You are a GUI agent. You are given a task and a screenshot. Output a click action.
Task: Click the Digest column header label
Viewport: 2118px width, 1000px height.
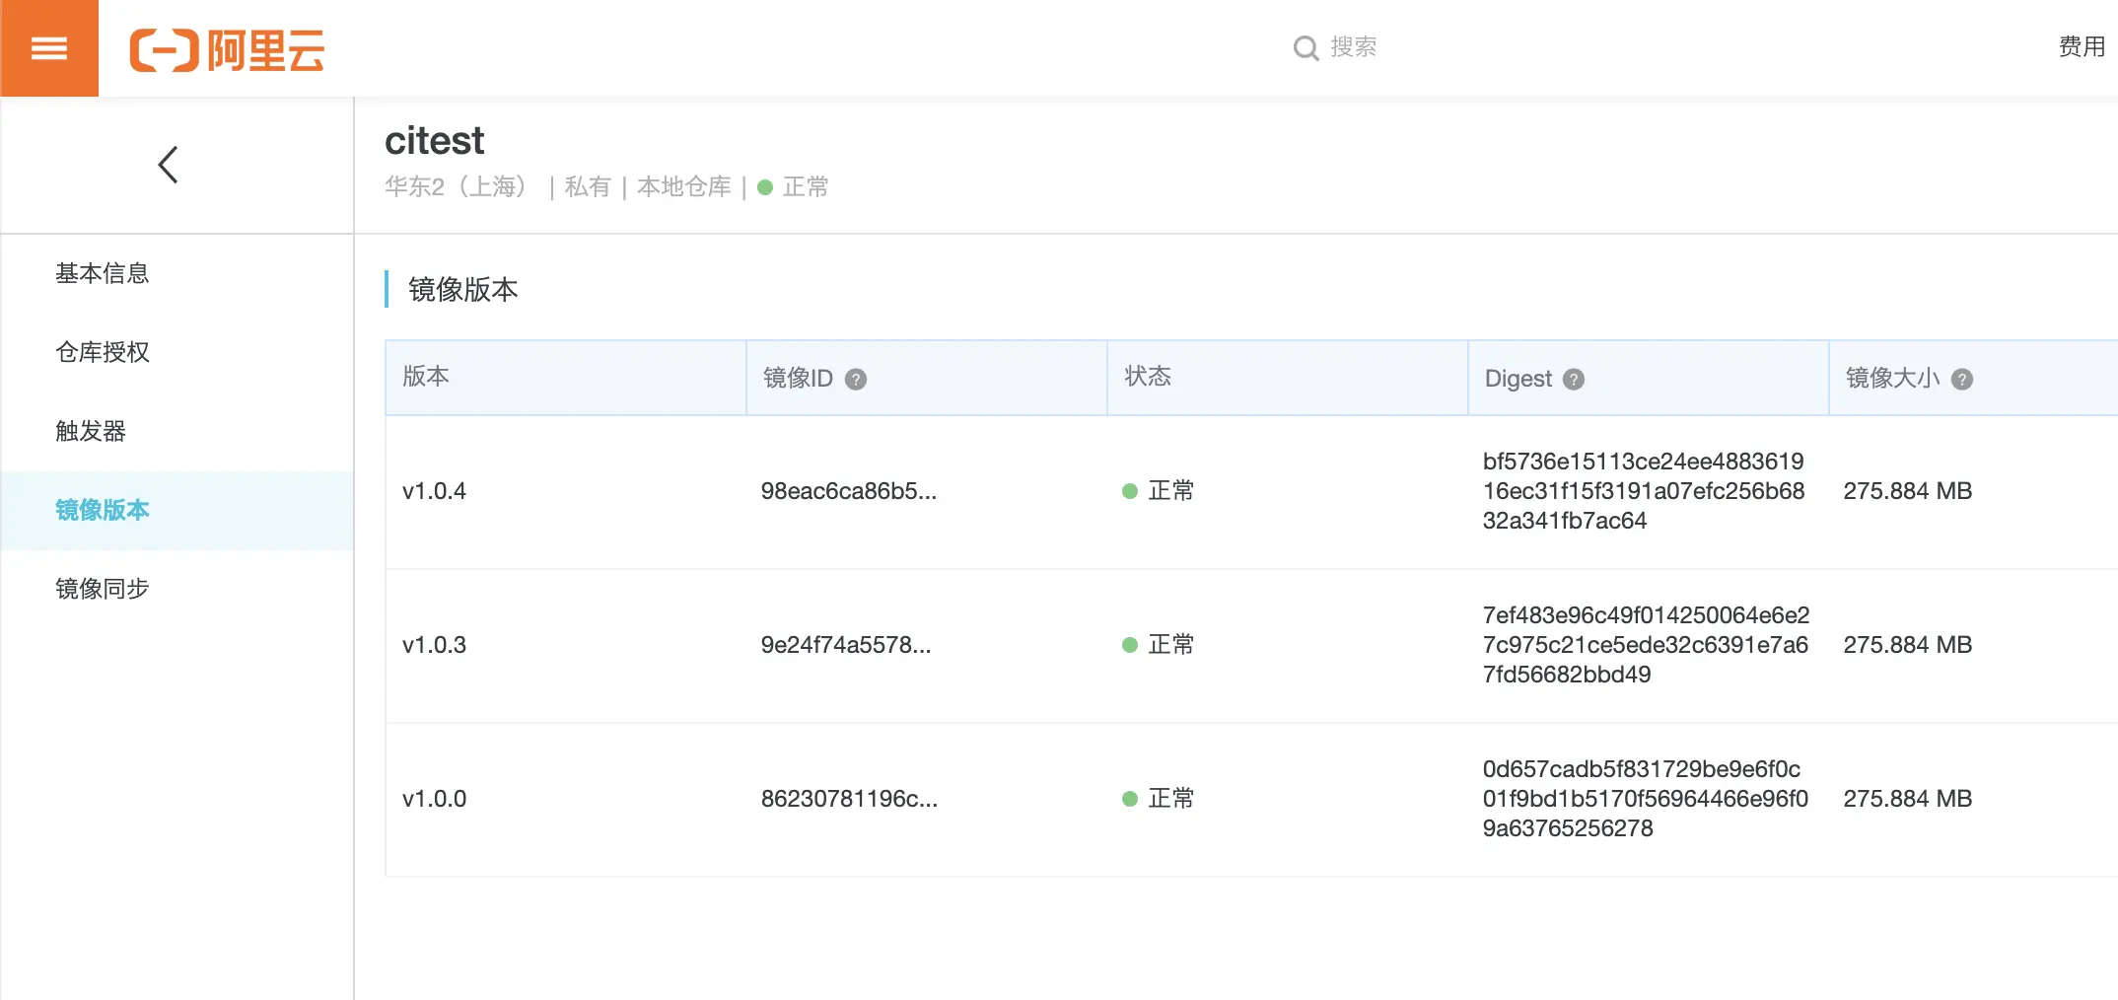(x=1518, y=379)
